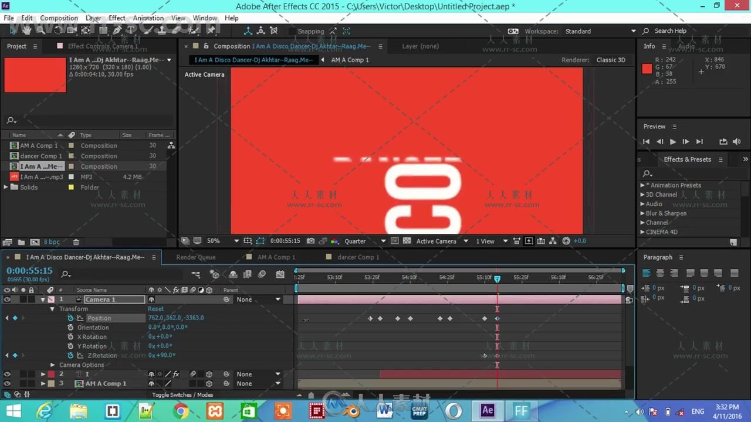Toggle 3D switch for layer 3
Viewport: 751px width, 422px height.
tap(209, 384)
